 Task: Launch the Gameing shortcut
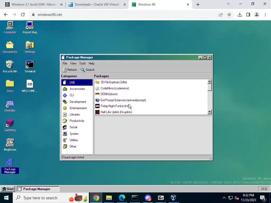click(x=10, y=125)
